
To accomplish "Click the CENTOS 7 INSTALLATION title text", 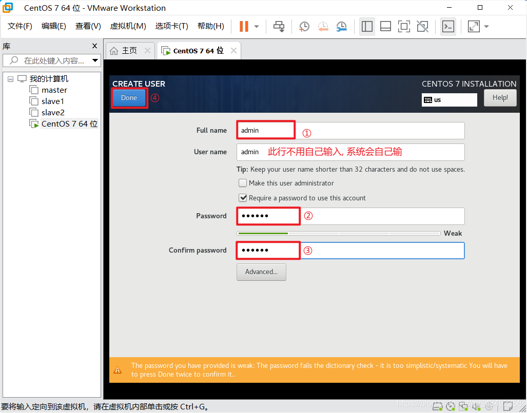I will [469, 84].
